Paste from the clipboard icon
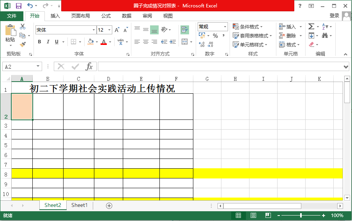Image resolution: width=352 pixels, height=221 pixels. click(x=10, y=30)
